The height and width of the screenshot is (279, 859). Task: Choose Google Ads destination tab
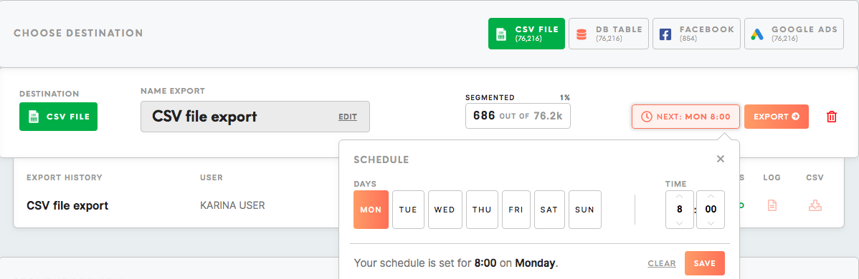pyautogui.click(x=794, y=34)
